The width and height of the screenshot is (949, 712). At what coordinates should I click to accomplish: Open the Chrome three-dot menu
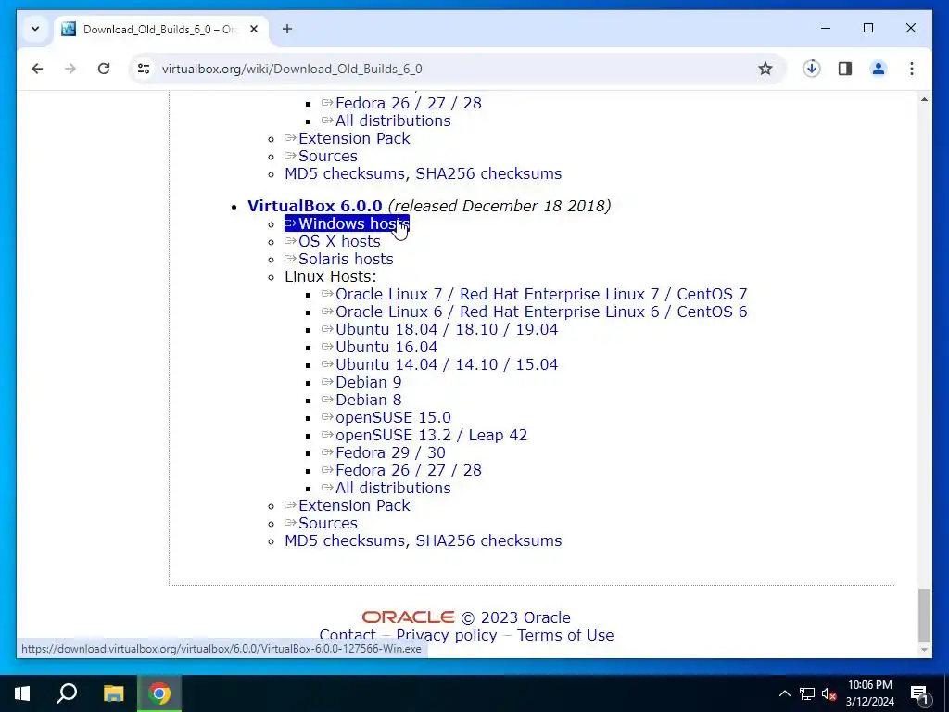(912, 69)
